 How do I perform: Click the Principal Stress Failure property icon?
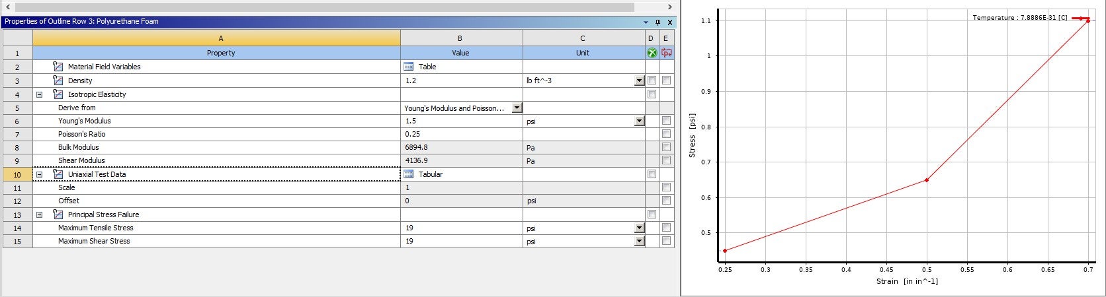click(58, 214)
